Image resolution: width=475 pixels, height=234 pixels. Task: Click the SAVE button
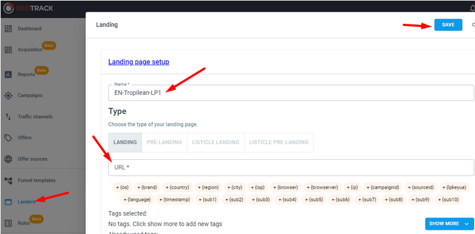coord(448,25)
